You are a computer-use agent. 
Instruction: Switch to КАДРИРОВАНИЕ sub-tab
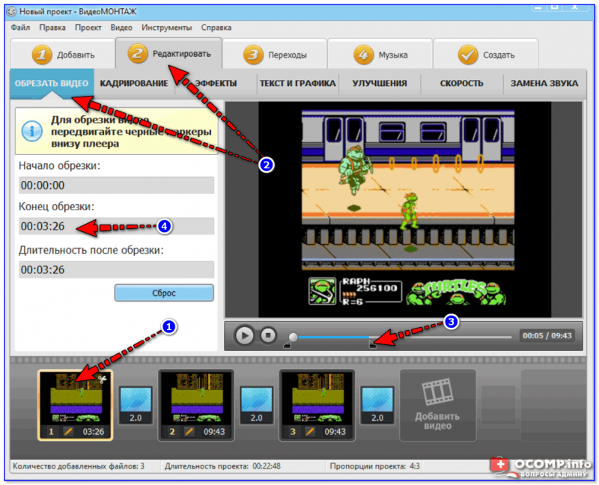click(x=134, y=83)
